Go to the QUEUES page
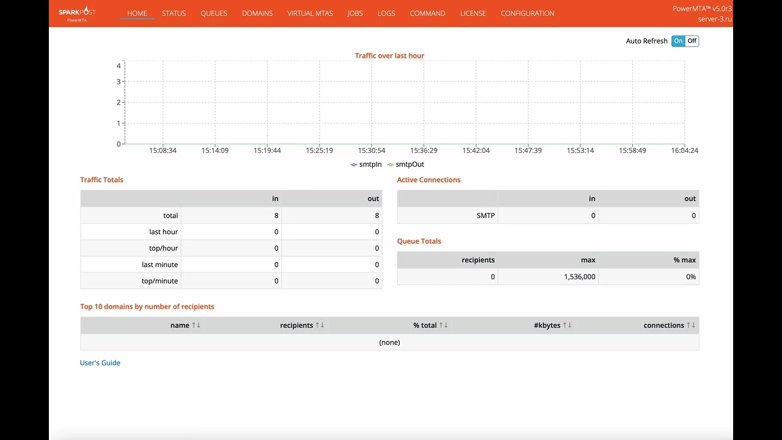The height and width of the screenshot is (440, 782). coord(214,13)
